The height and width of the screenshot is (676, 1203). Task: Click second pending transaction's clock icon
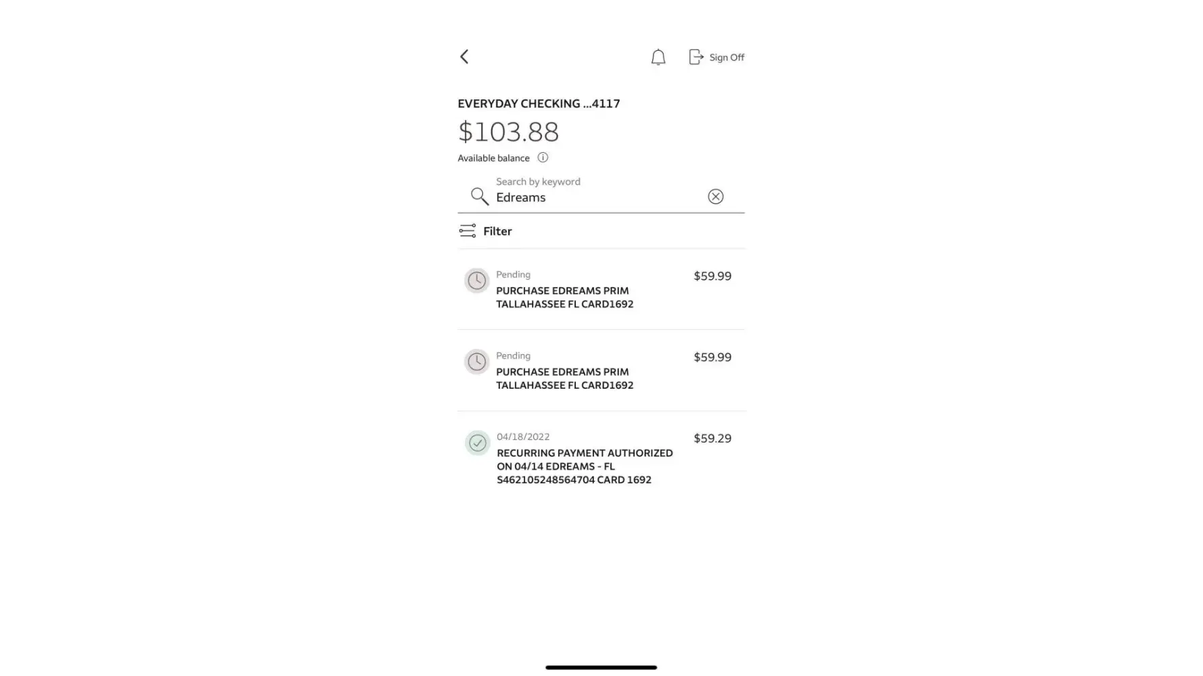tap(476, 362)
